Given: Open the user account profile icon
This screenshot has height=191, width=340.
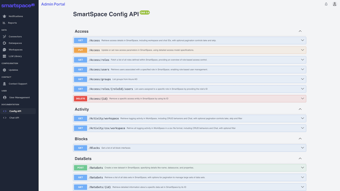Looking at the screenshot, I should click(x=335, y=4).
